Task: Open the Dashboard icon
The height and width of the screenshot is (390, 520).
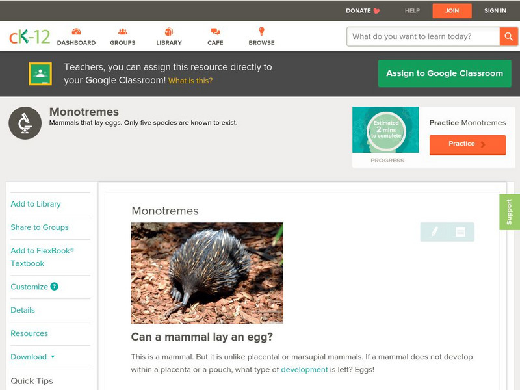Action: (76, 32)
